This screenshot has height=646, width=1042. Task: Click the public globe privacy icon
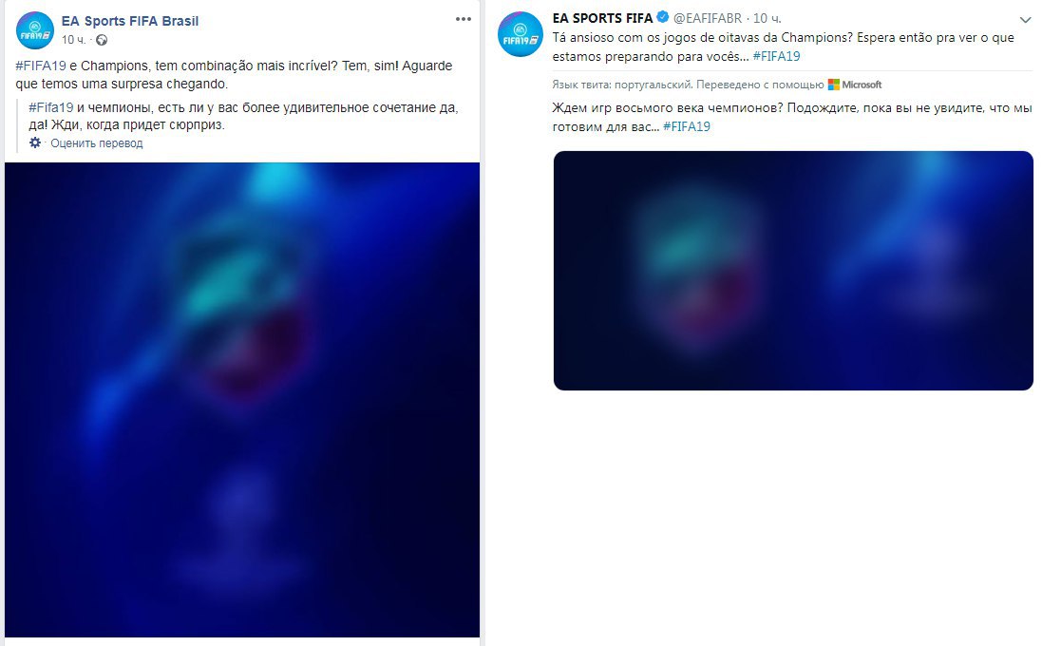click(x=102, y=40)
